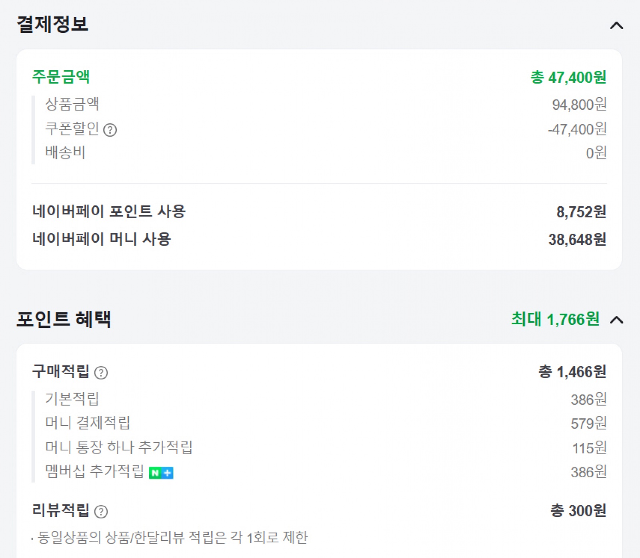Open the 쿠폰할인 help question-mark icon
Screen dimensions: 640x558
click(x=110, y=130)
